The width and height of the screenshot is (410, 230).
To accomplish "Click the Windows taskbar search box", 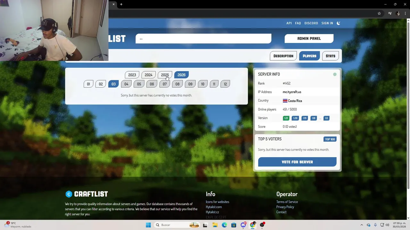I will pos(177,225).
